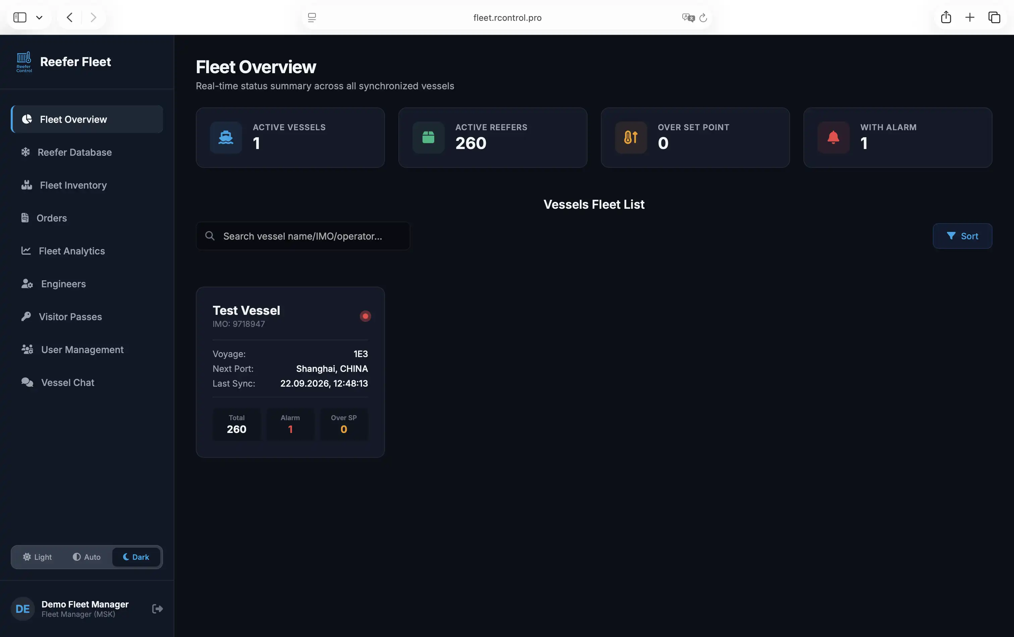Click the Total 260 tile on Test Vessel

click(x=236, y=424)
